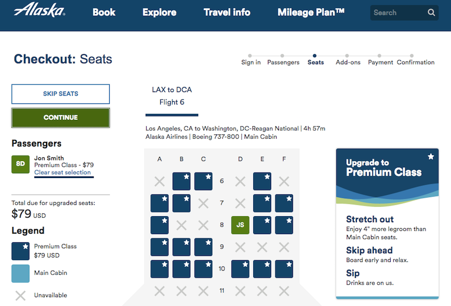Select the LAX to DCA Flight 6 tab
This screenshot has height=306, width=451.
pos(172,96)
